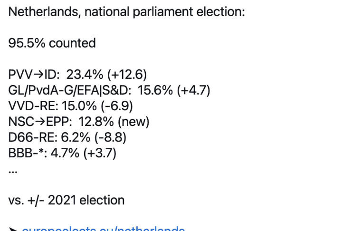This screenshot has width=352, height=231.
Task: Click the 15.6% (+4.7) result
Action: coord(174,90)
